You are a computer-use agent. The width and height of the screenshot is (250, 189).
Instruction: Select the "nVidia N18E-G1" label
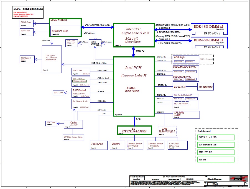(59, 20)
